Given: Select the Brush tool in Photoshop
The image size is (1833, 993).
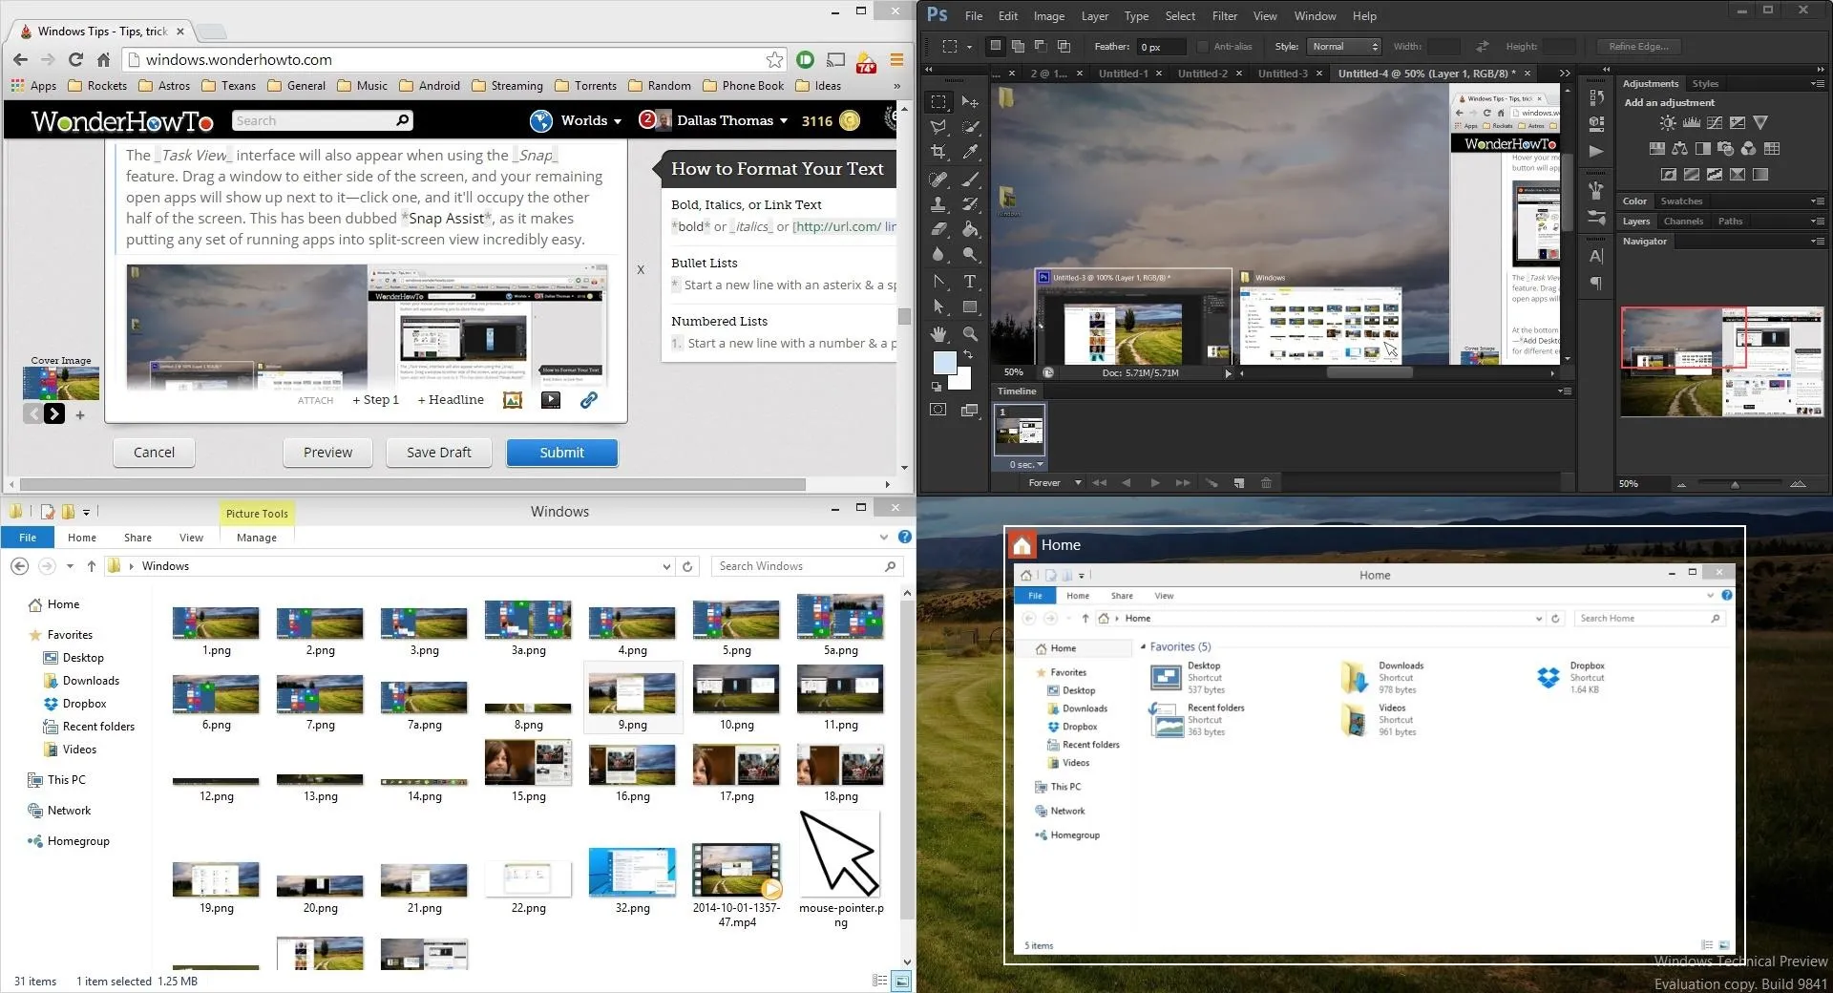Looking at the screenshot, I should click(x=970, y=179).
